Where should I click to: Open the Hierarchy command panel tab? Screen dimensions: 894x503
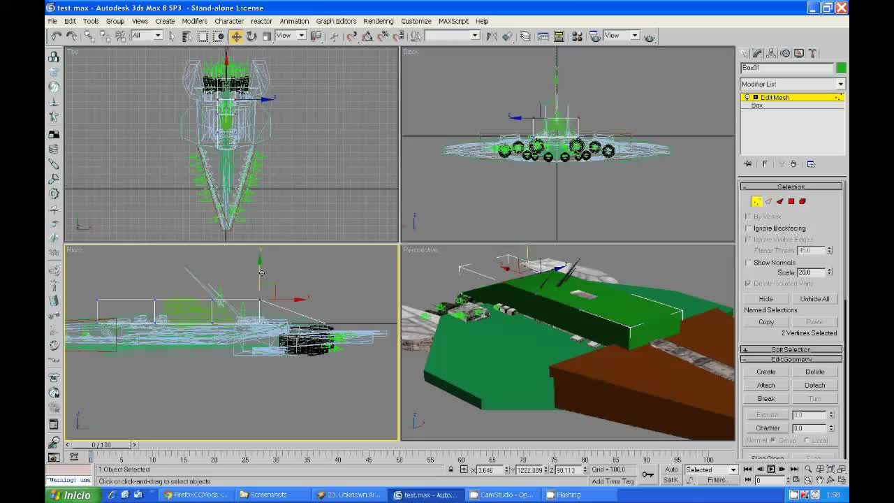pyautogui.click(x=771, y=53)
